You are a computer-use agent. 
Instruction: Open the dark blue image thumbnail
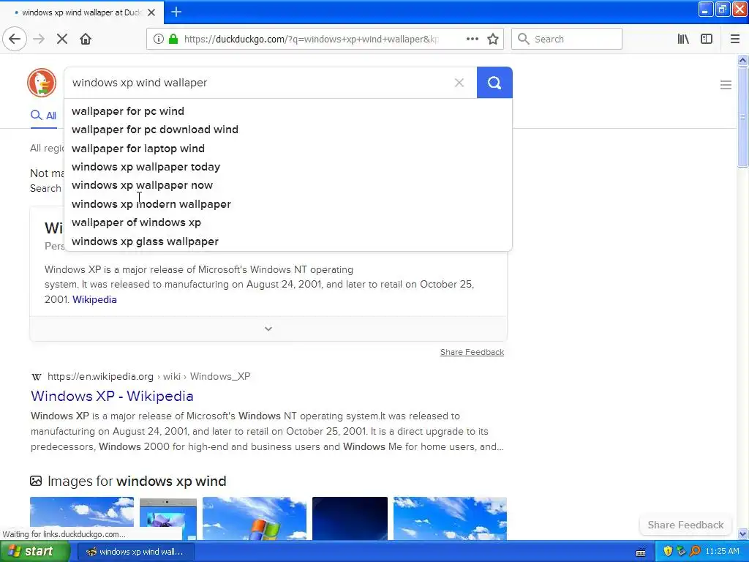(x=350, y=519)
